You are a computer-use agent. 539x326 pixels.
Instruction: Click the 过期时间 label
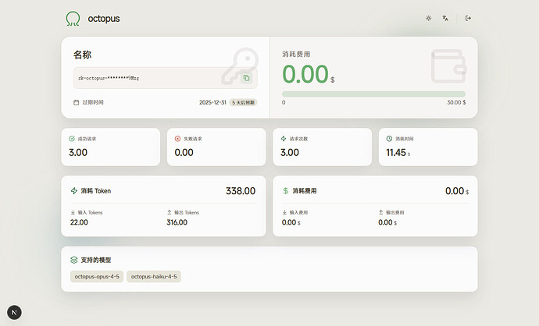(x=93, y=102)
